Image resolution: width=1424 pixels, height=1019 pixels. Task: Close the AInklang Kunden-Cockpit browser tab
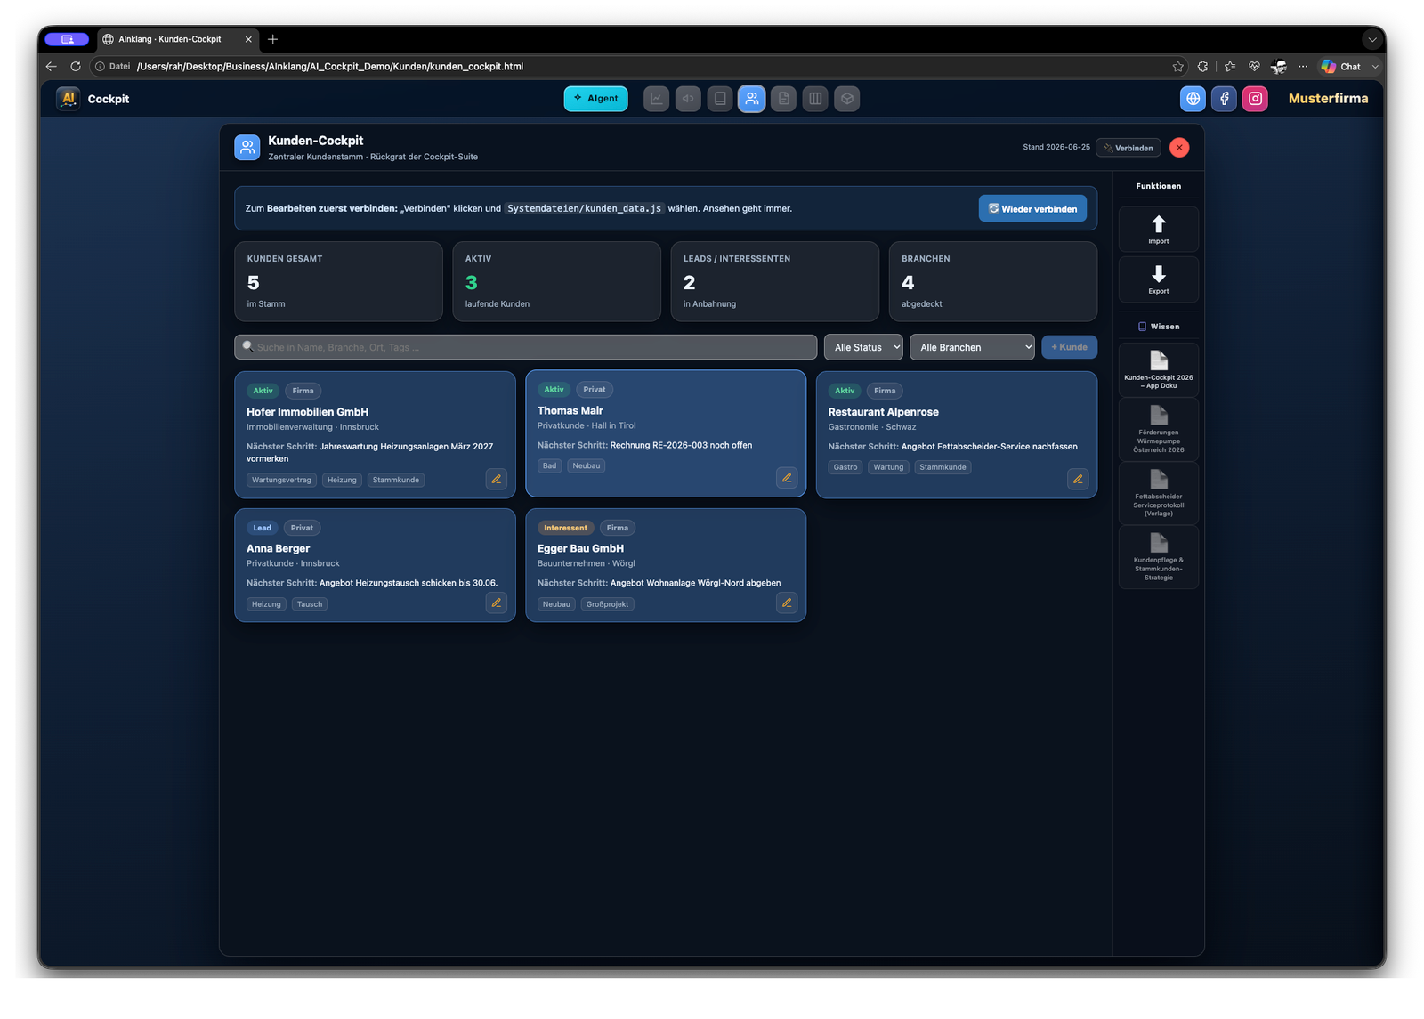[x=248, y=39]
